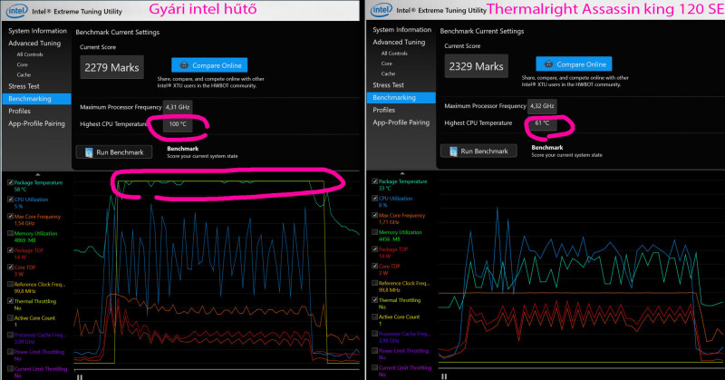Toggle Thermal Throttling checkbox in right window
The image size is (725, 380).
coord(374,300)
